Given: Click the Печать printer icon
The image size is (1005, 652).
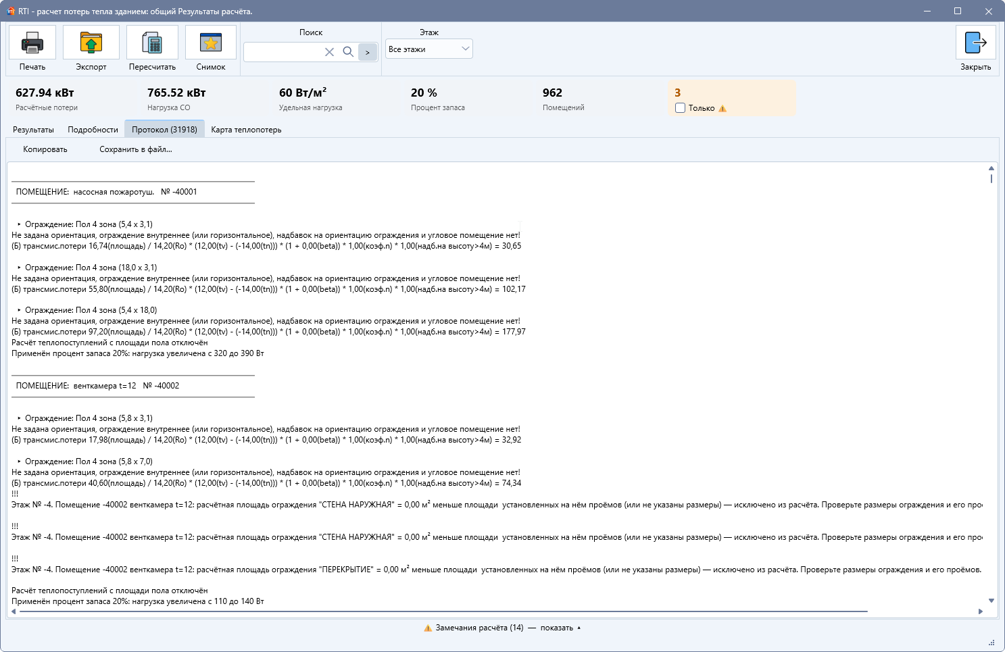Looking at the screenshot, I should pos(32,43).
